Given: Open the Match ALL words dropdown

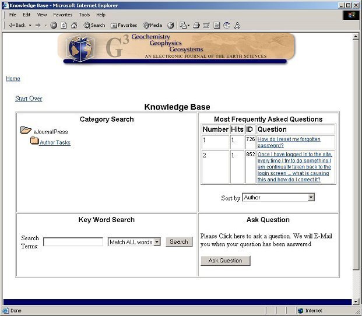Looking at the screenshot, I should (156, 242).
